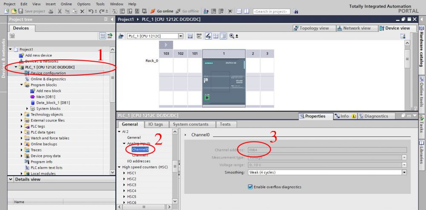Expand Watch and force tables node

pyautogui.click(x=22, y=138)
